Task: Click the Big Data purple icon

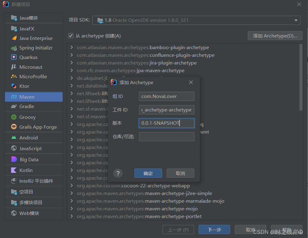Action: tap(14, 159)
